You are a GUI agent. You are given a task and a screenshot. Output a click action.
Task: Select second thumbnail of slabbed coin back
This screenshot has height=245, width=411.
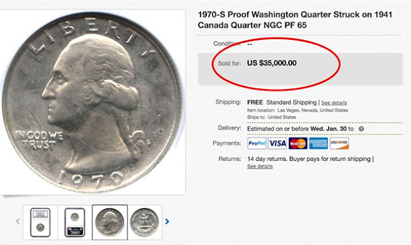coord(74,223)
